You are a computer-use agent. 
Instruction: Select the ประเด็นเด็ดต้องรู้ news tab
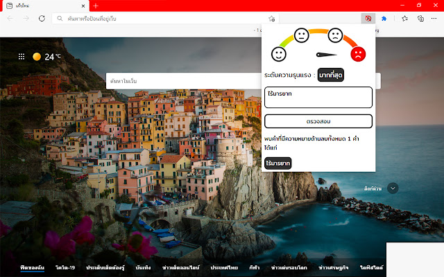[105, 267]
